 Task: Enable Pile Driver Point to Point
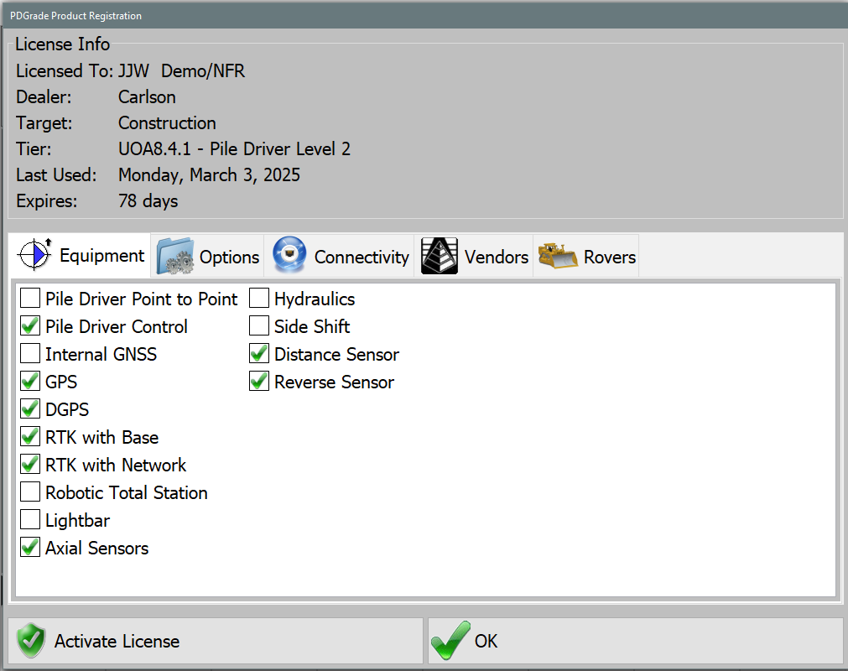pos(31,299)
